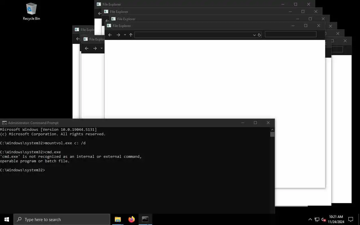
Task: Go back in the File Explorer window with lowest title bar
Action: [87, 48]
